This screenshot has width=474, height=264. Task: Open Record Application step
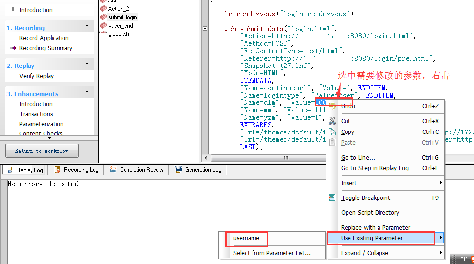coord(44,38)
